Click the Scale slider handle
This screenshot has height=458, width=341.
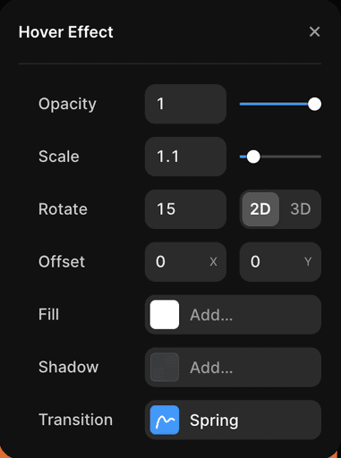click(x=253, y=157)
